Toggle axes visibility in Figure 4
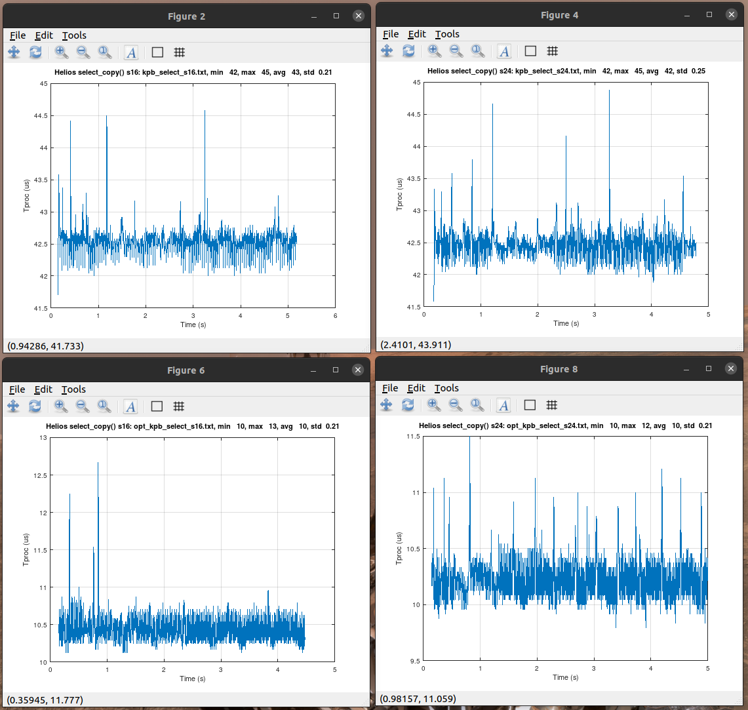 529,50
